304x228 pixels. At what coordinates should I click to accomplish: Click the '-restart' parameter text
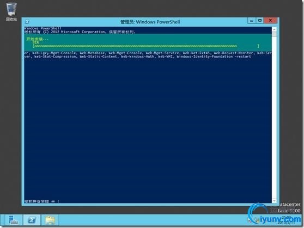(243, 56)
